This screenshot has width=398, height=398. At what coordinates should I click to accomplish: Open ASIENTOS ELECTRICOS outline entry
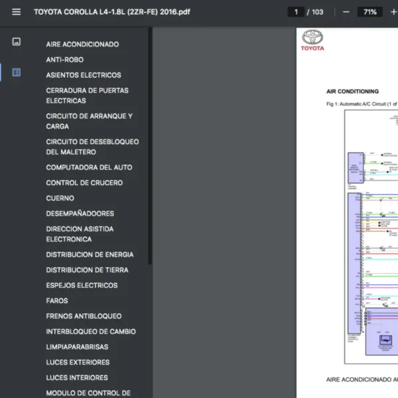pyautogui.click(x=84, y=75)
